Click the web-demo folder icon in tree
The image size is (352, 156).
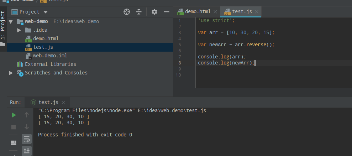(20, 22)
